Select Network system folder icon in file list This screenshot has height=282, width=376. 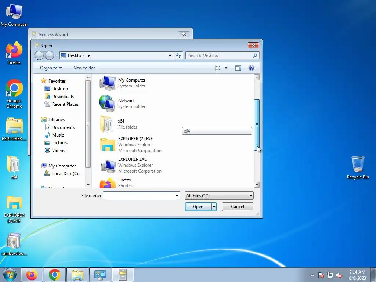[107, 103]
